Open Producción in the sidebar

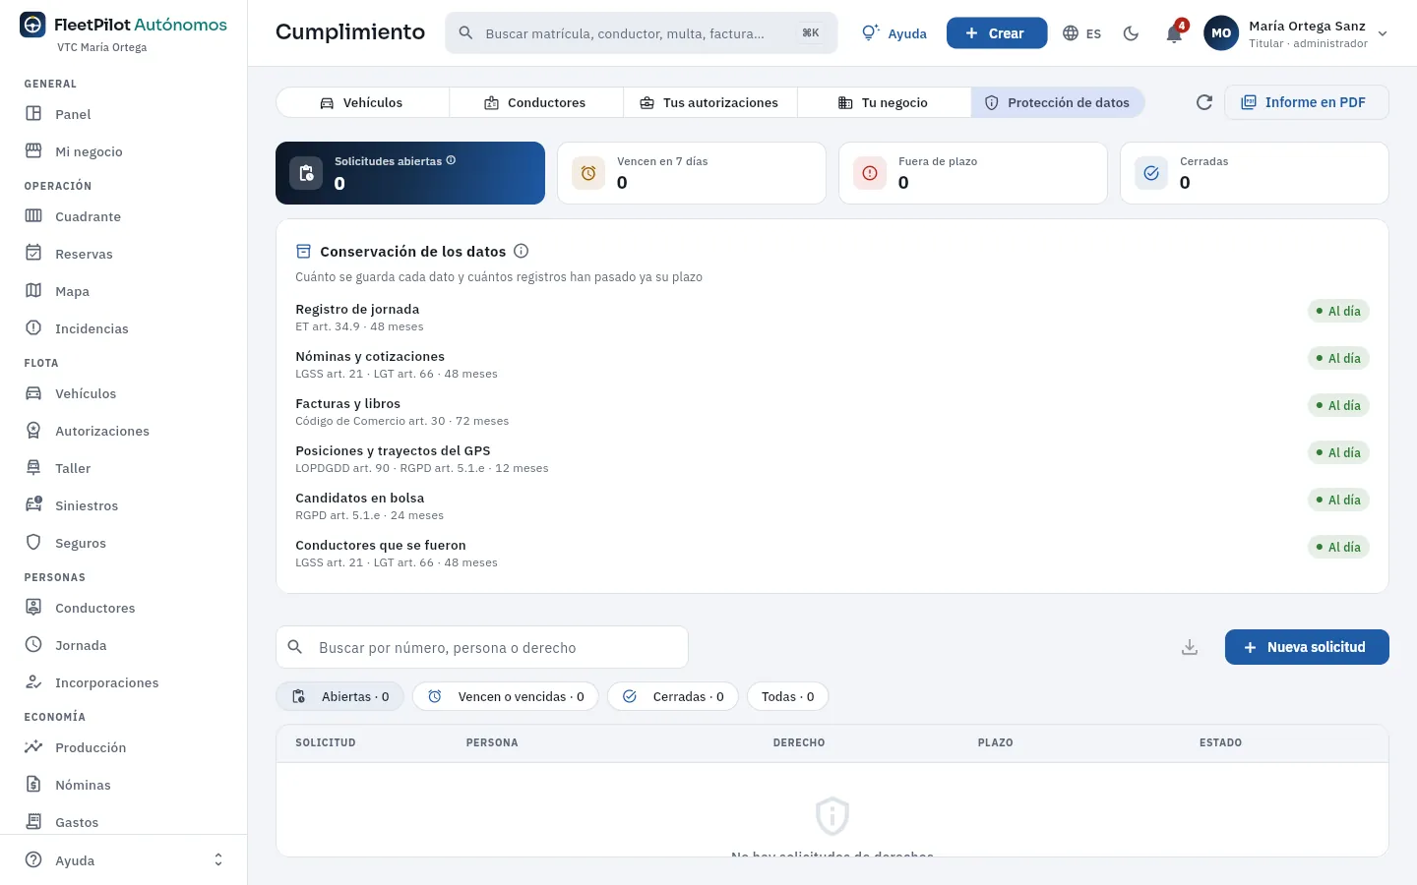click(x=123, y=747)
